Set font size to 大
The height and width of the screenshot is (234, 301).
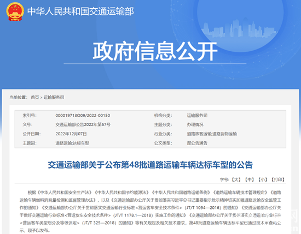coord(236,179)
